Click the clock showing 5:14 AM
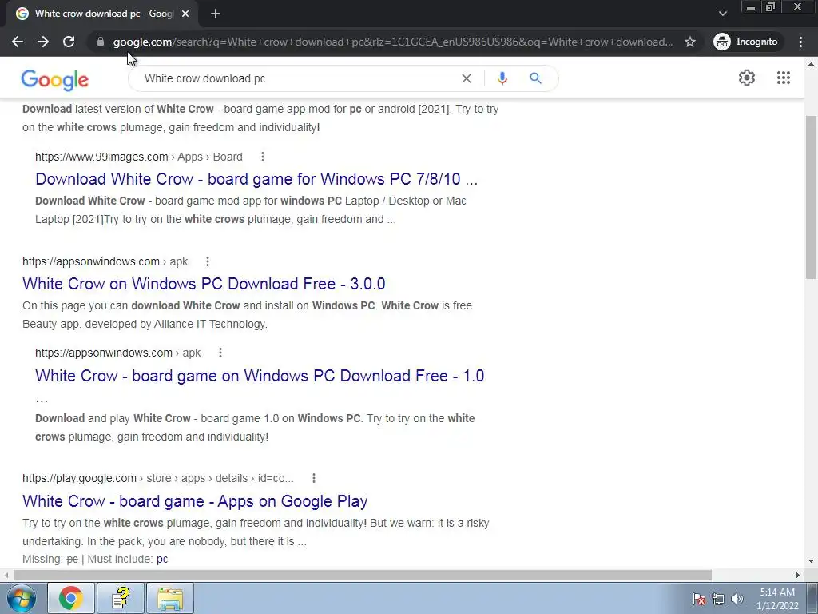Viewport: 818px width, 614px height. 777,599
